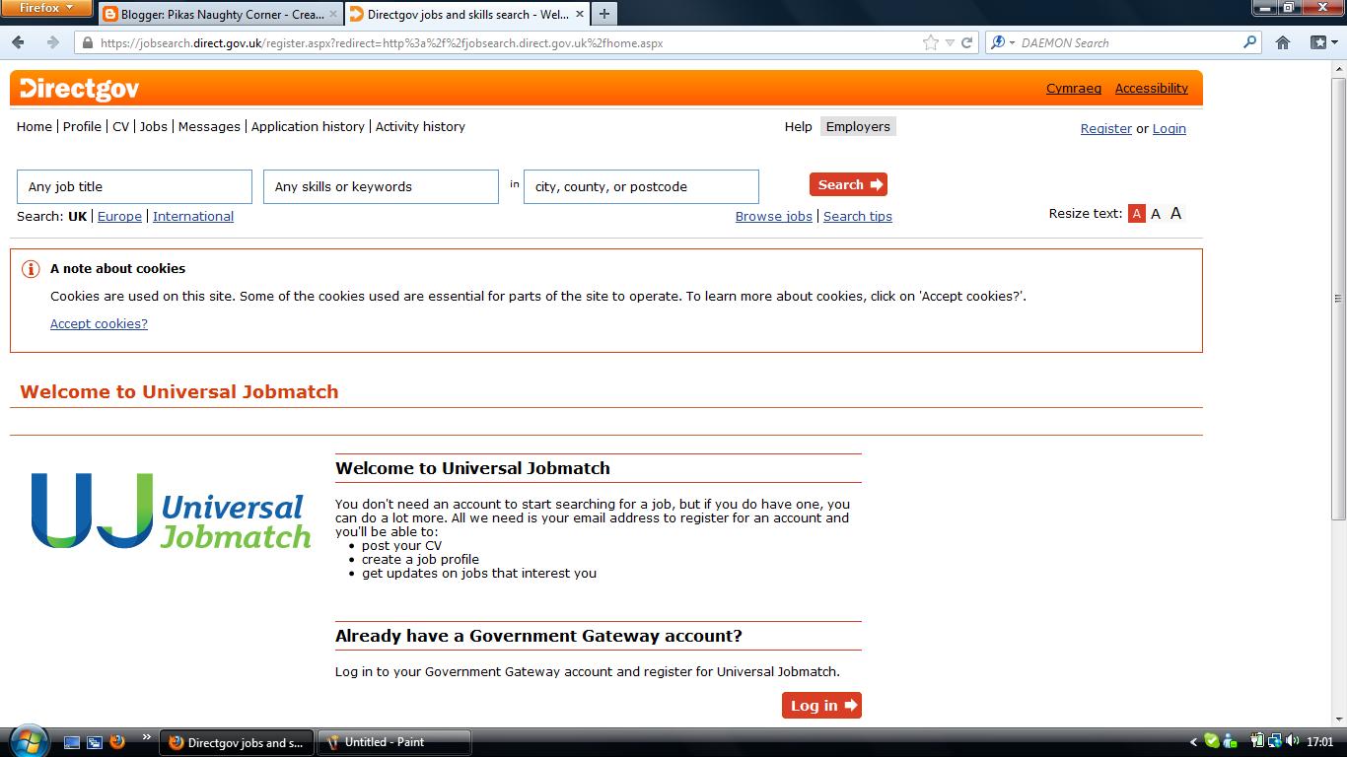1347x757 pixels.
Task: Click the Directgov logo in the orange header
Action: coord(79,89)
